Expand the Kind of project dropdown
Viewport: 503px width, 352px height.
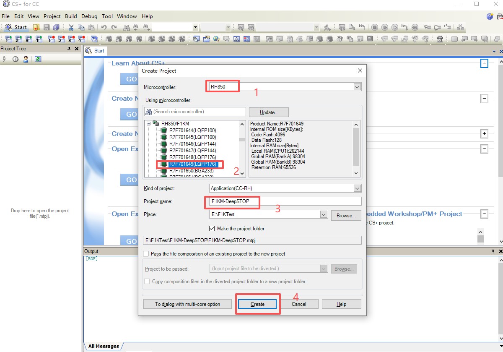tap(357, 188)
